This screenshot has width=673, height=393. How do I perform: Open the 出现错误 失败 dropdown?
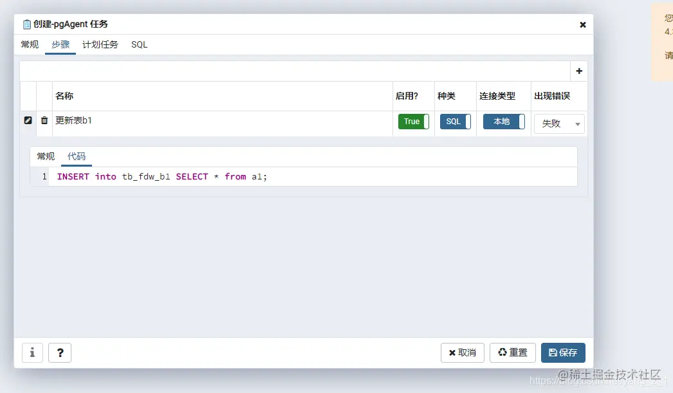click(x=559, y=123)
